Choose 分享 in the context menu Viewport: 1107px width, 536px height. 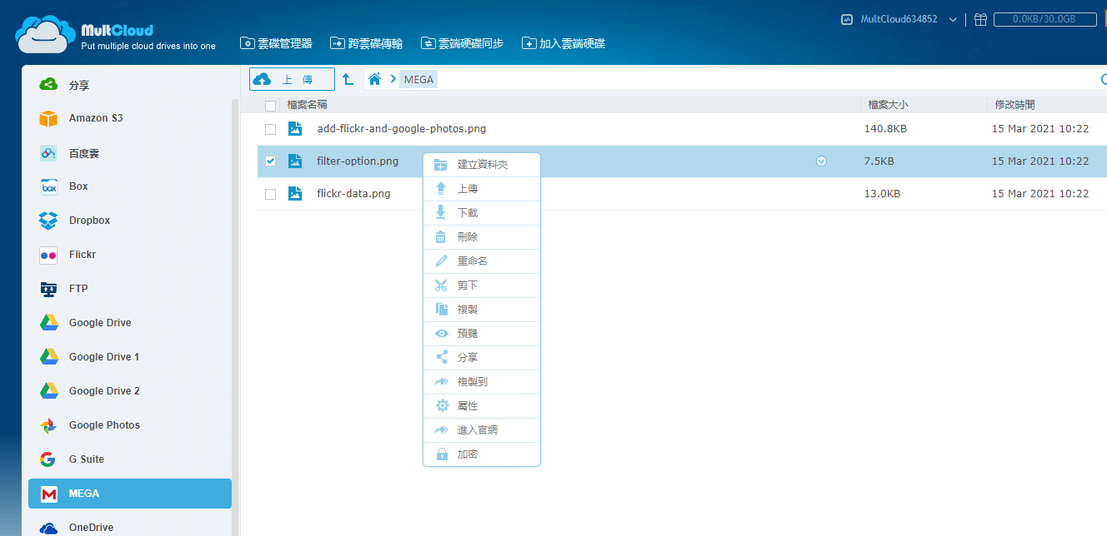coord(482,358)
